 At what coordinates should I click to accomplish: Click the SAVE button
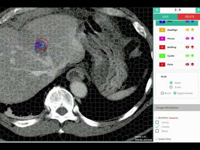(166, 17)
